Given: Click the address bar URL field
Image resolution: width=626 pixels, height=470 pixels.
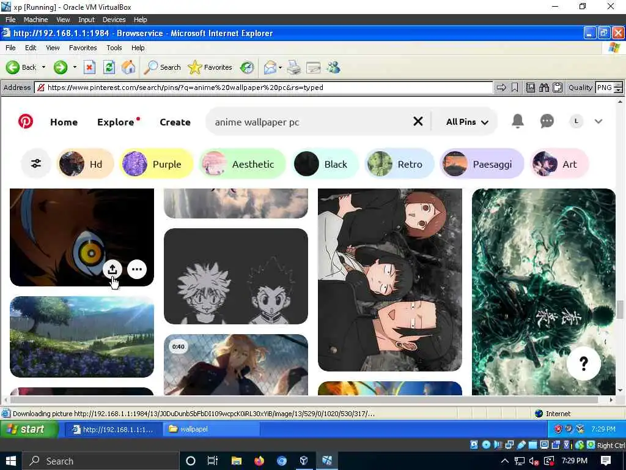Looking at the screenshot, I should (x=263, y=88).
